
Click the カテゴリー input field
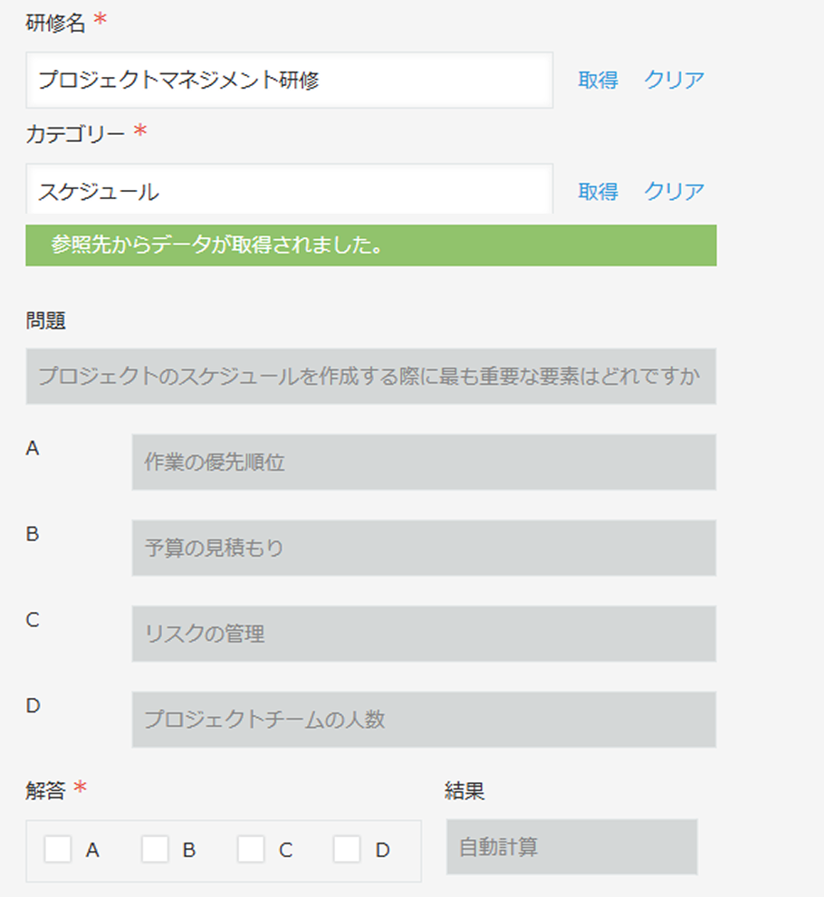pos(289,190)
